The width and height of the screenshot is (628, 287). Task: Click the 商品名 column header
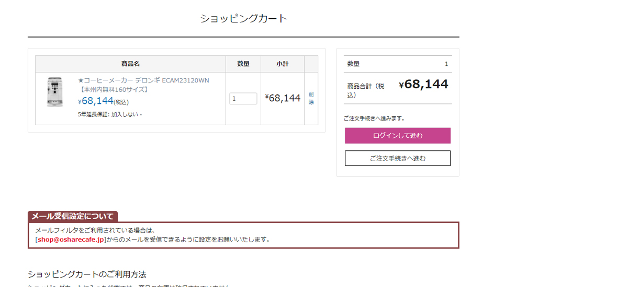pyautogui.click(x=130, y=64)
